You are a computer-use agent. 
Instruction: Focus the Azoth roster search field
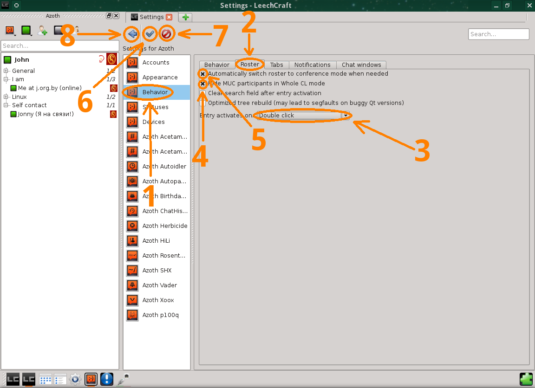click(x=60, y=45)
